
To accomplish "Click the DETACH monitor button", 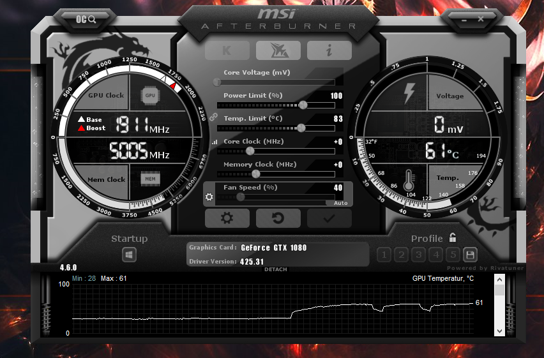I will (x=276, y=269).
